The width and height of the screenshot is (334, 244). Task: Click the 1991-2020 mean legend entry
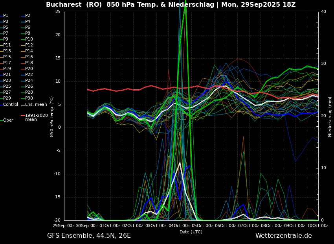coord(36,117)
